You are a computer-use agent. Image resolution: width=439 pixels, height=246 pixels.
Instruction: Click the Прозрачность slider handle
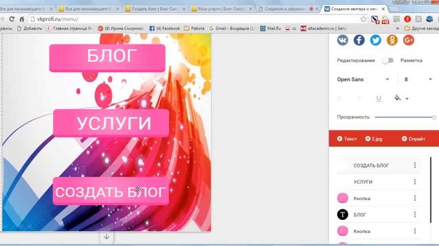point(434,118)
